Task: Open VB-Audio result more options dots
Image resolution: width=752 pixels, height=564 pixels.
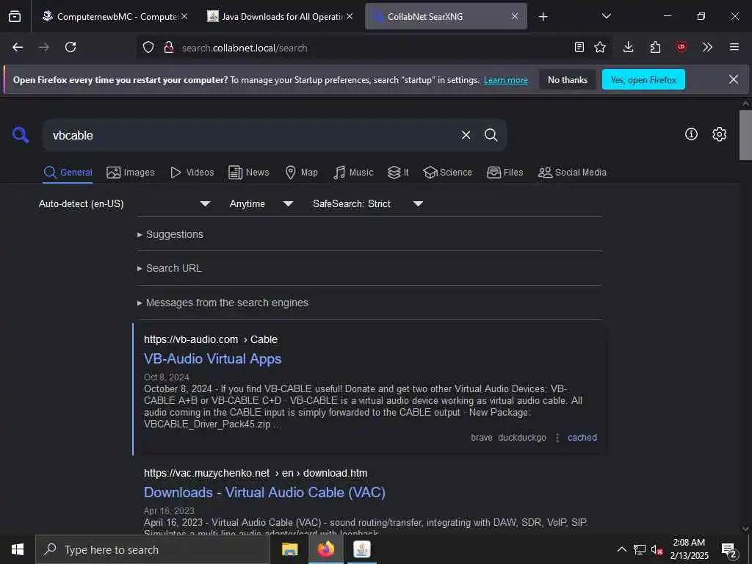Action: click(x=557, y=438)
